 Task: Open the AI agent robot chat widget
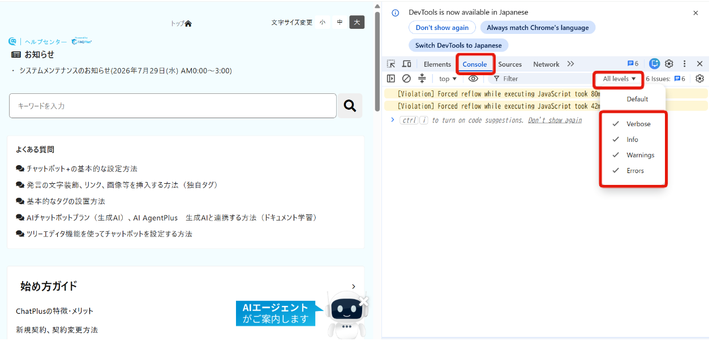(347, 315)
